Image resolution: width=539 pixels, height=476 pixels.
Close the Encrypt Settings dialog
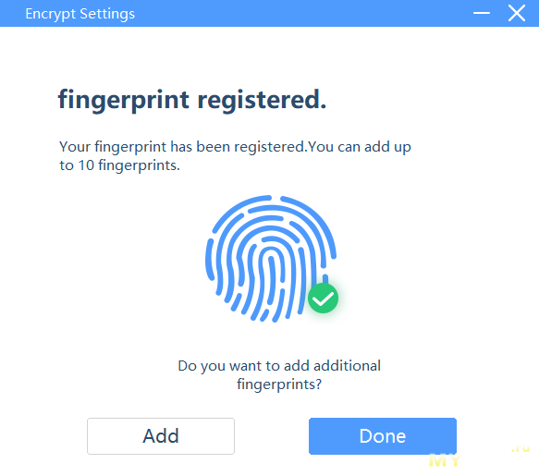(x=516, y=14)
